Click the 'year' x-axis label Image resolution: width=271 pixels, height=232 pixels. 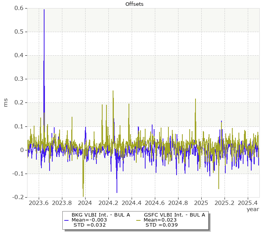(x=253, y=209)
